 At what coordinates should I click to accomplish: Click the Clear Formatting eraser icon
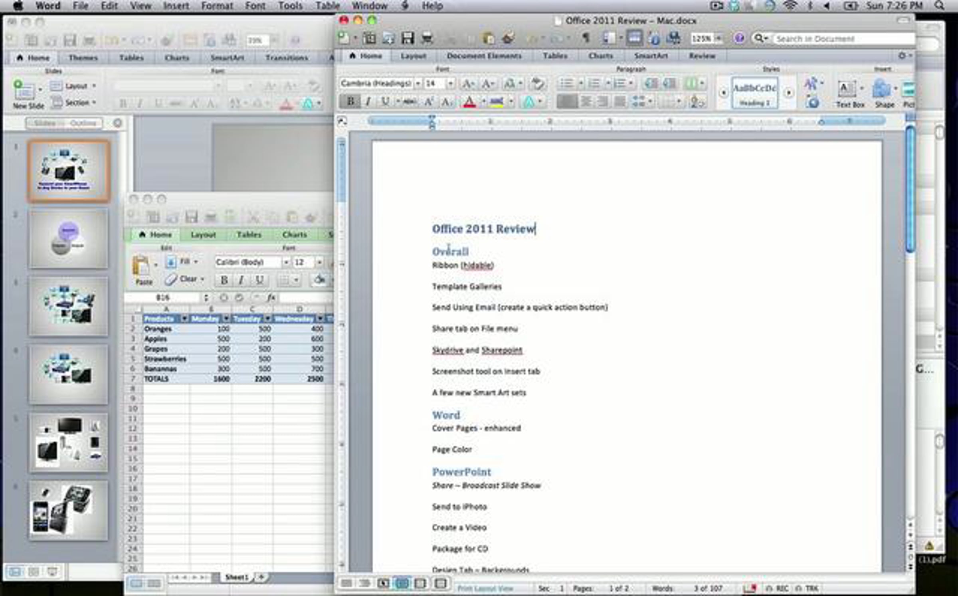tap(537, 83)
